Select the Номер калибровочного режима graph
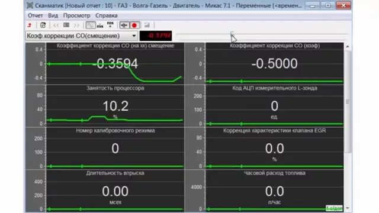The image size is (379, 213). (x=105, y=149)
